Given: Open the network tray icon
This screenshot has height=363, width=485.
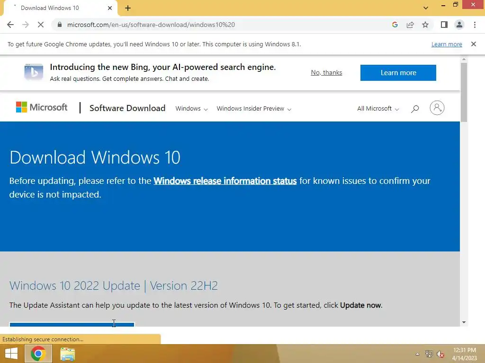Looking at the screenshot, I should point(429,354).
